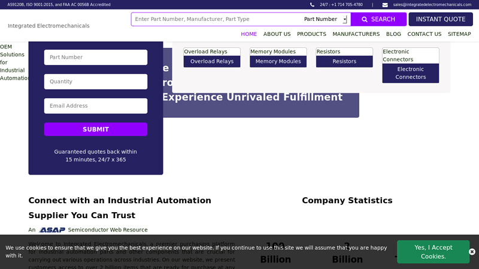Screen dimensions: 479x269
Task: Open the CONTACT US page
Action: click(425, 34)
